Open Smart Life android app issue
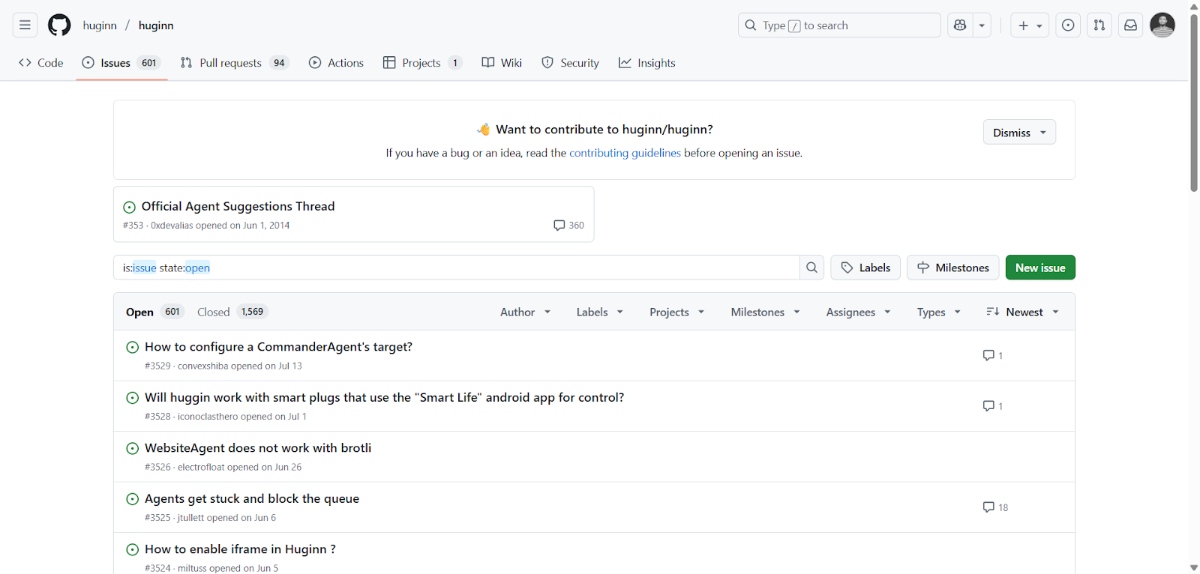Viewport: 1200px width, 574px height. coord(384,397)
